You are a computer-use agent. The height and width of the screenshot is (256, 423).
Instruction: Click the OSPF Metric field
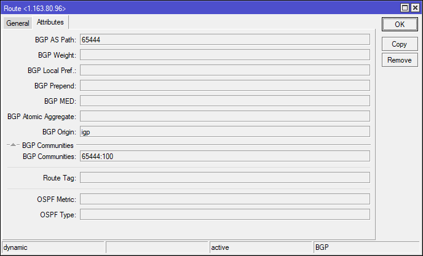pyautogui.click(x=225, y=200)
